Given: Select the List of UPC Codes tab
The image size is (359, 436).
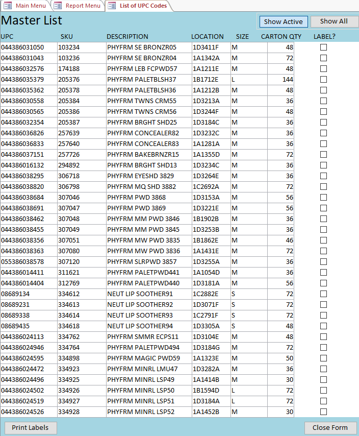Looking at the screenshot, I should pyautogui.click(x=143, y=6).
